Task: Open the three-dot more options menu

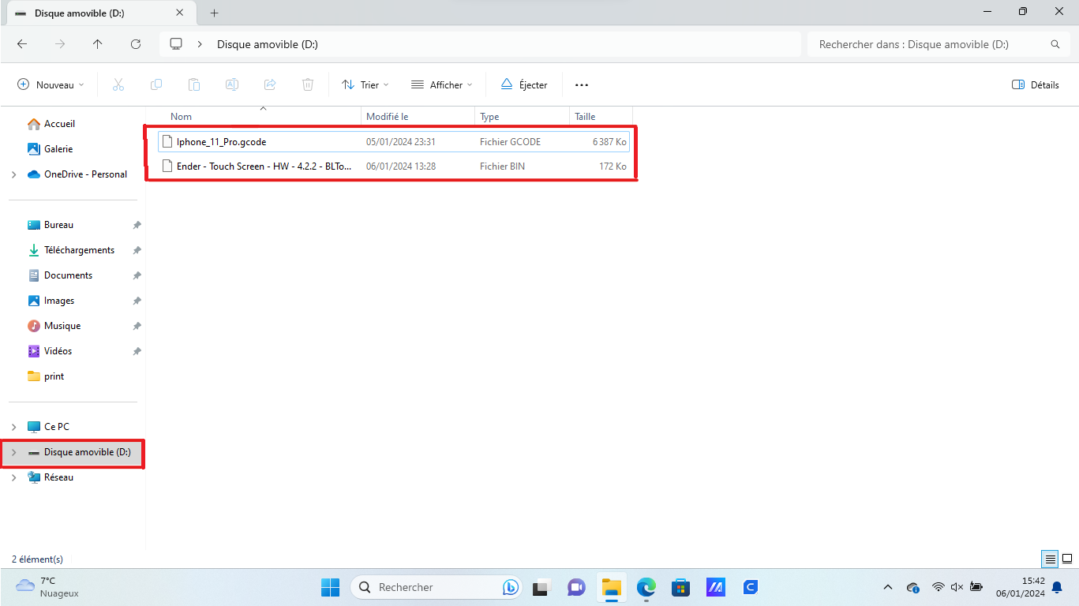Action: click(582, 84)
